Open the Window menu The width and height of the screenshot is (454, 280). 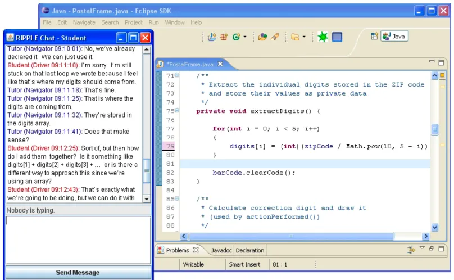coord(175,22)
